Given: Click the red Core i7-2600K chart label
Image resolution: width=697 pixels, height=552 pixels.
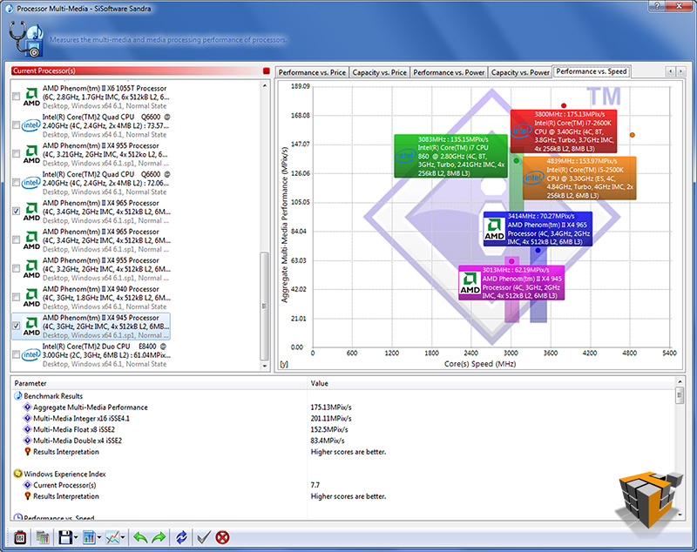Looking at the screenshot, I should 563,131.
